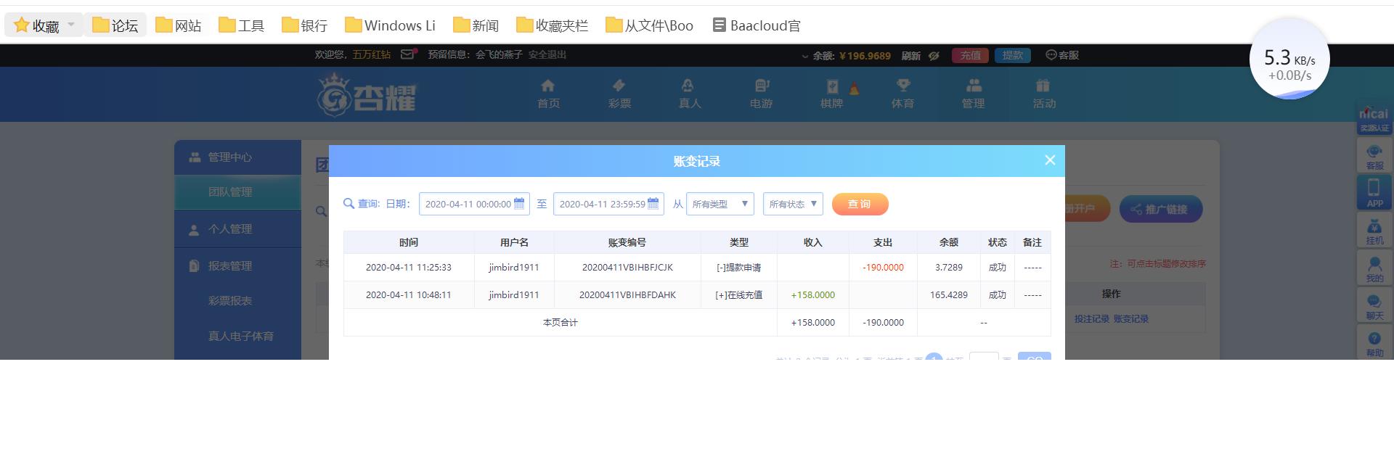
Task: Click the nicai 资源认证 badge
Action: (1374, 119)
